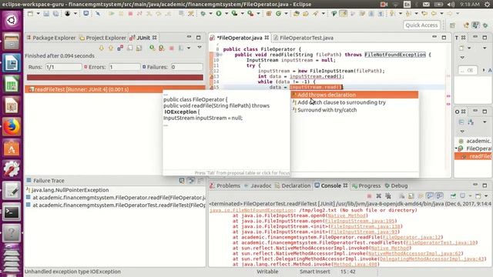Click the Errors count field
The height and width of the screenshot is (277, 493).
[x=125, y=67]
